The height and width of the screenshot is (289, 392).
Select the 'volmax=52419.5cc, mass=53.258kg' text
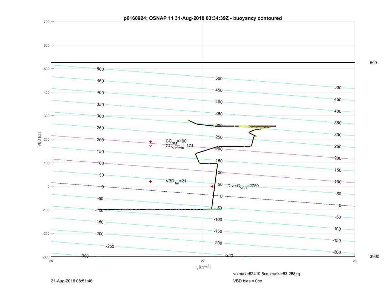pos(267,274)
